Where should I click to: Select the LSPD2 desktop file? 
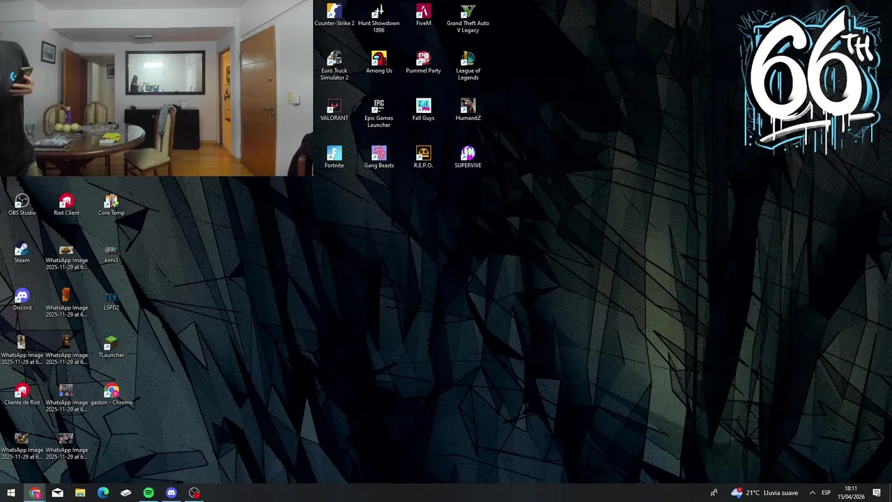click(111, 300)
